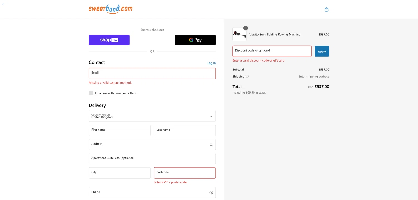Pay with Google Pay express checkout
The width and height of the screenshot is (418, 200).
195,40
